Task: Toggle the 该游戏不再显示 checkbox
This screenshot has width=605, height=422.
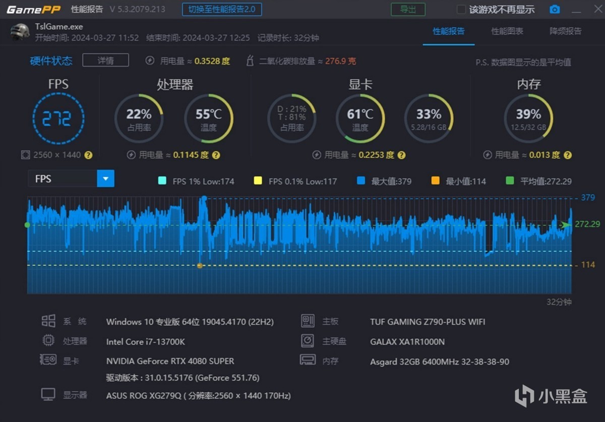Action: [461, 10]
